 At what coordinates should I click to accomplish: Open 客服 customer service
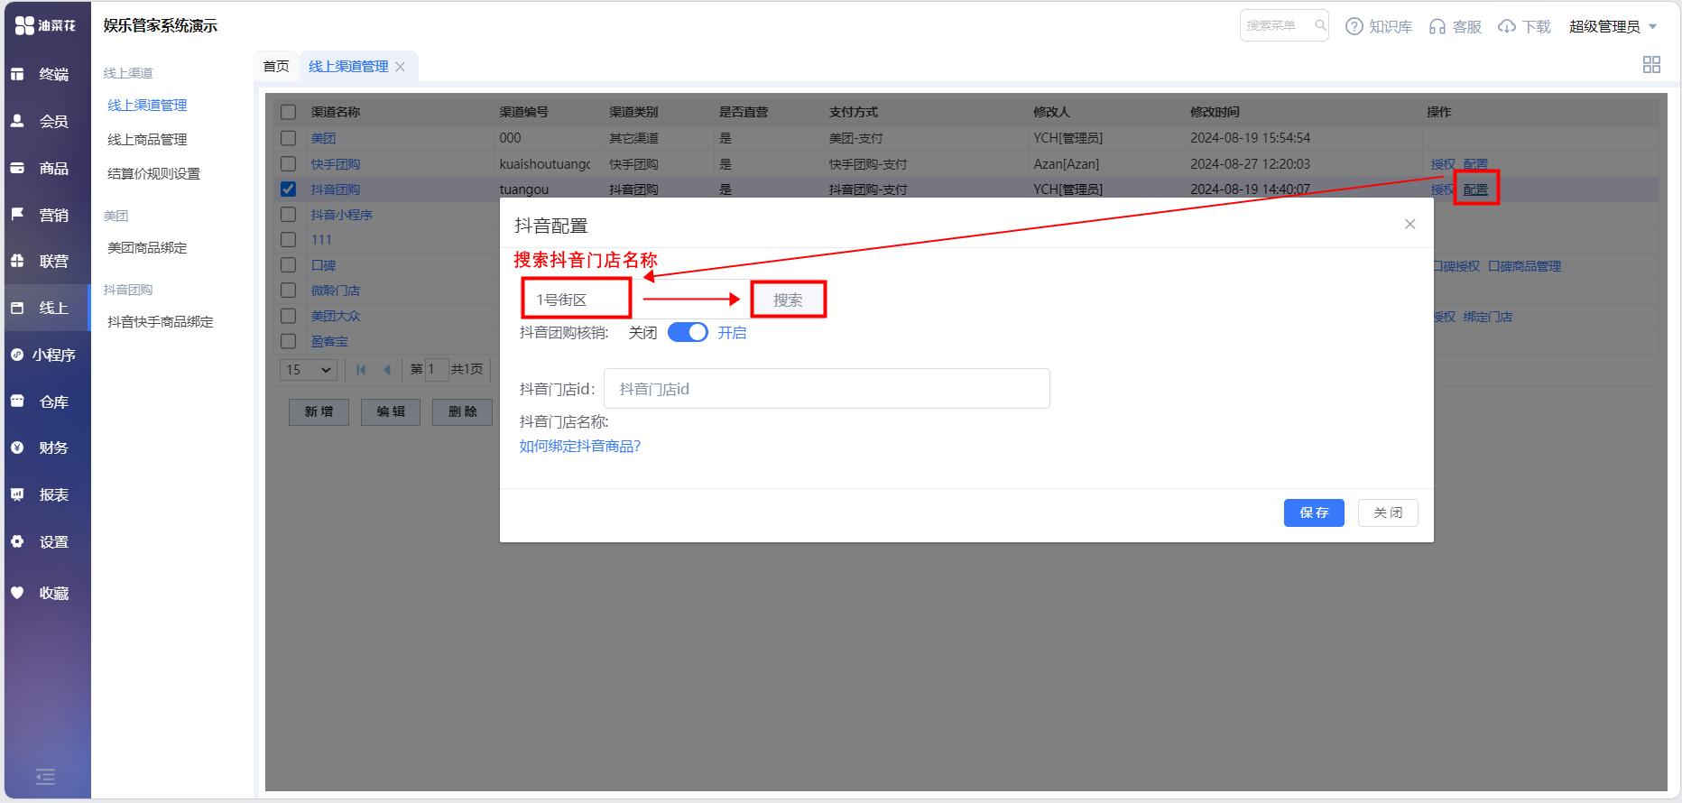pos(1456,27)
